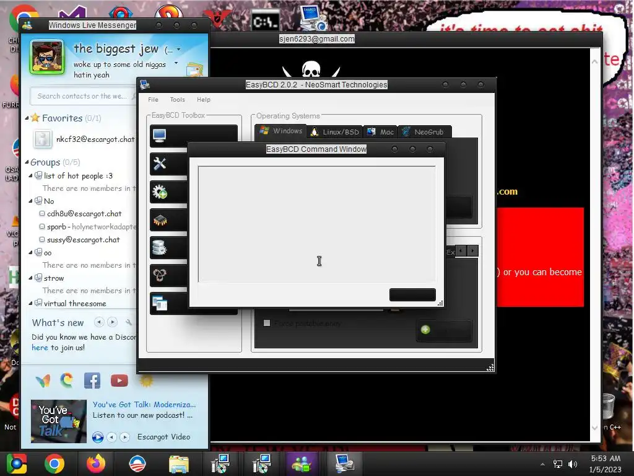Open the File menu in EasyBCD
This screenshot has width=634, height=476.
pyautogui.click(x=154, y=100)
